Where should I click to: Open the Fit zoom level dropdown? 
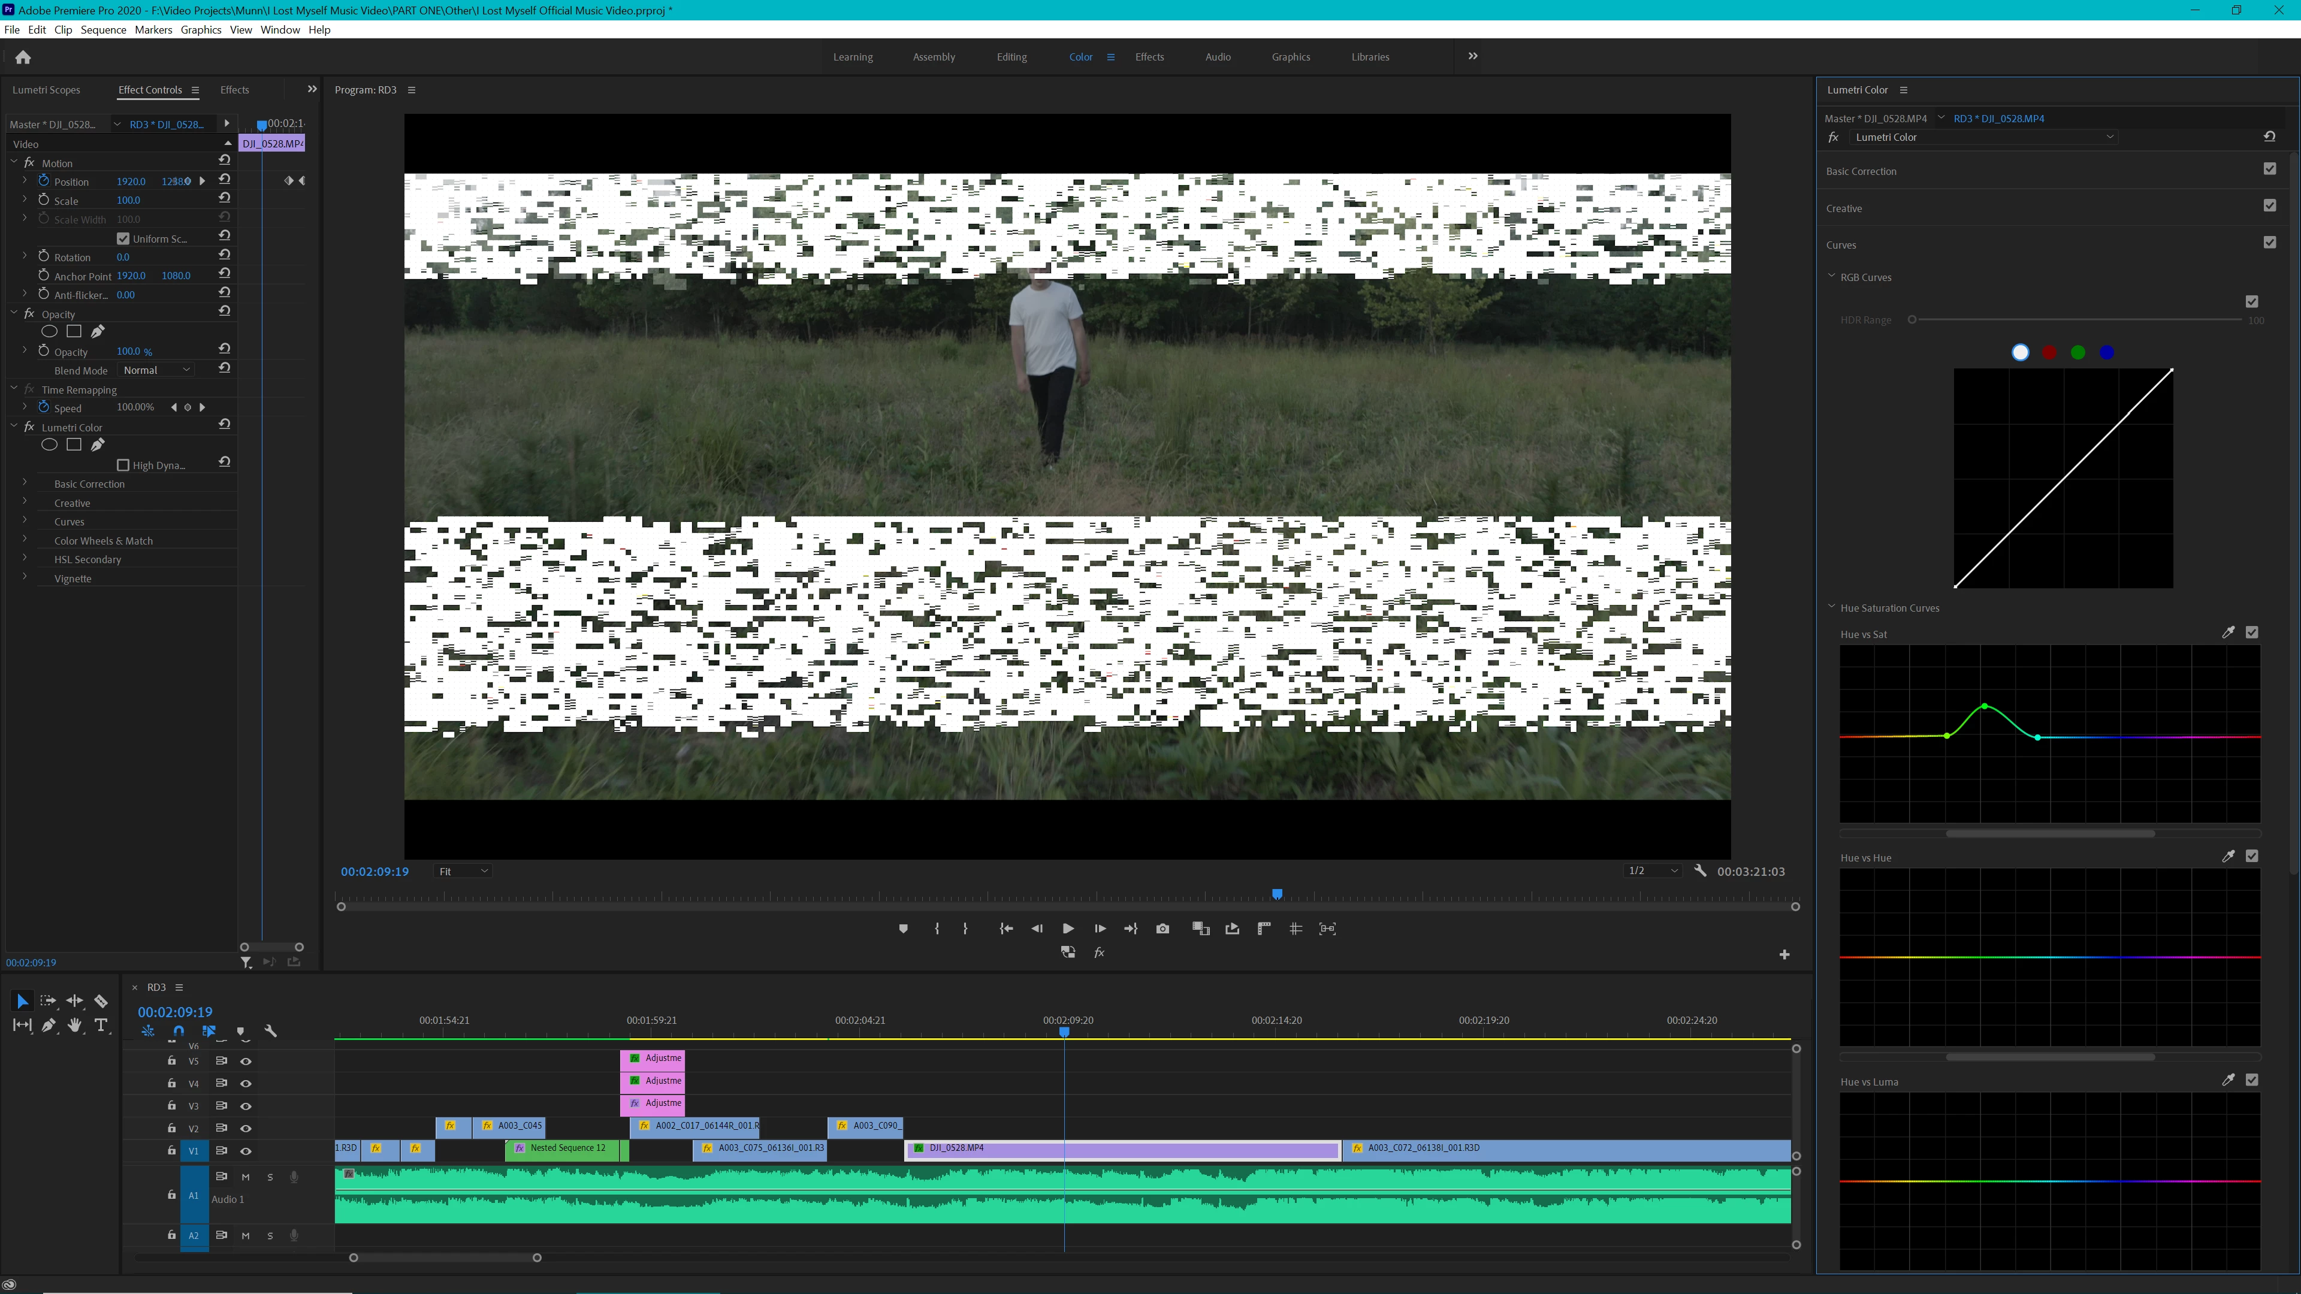pyautogui.click(x=463, y=870)
